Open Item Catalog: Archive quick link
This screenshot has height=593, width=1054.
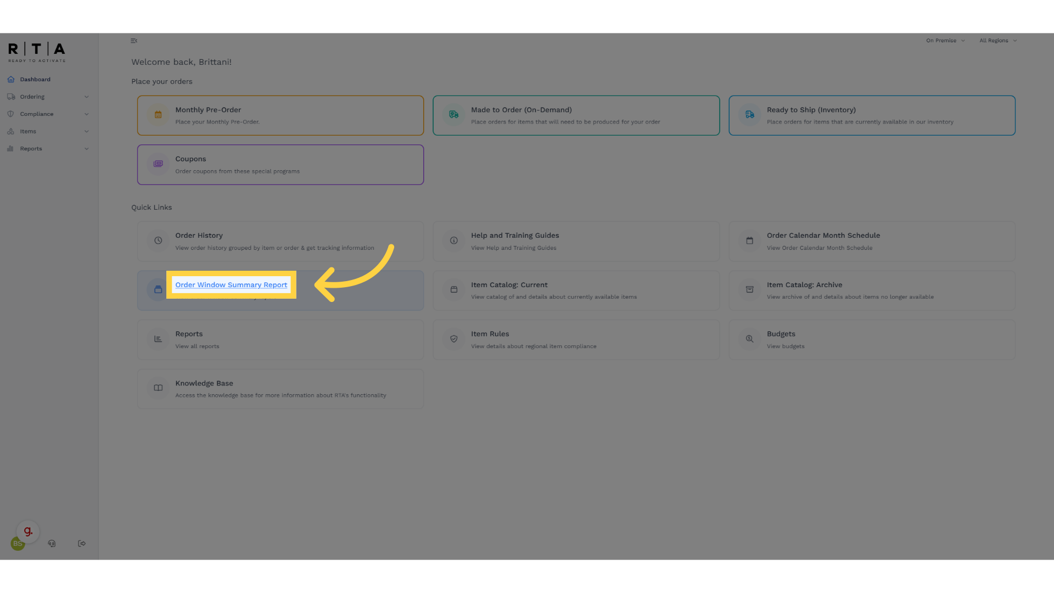[804, 285]
